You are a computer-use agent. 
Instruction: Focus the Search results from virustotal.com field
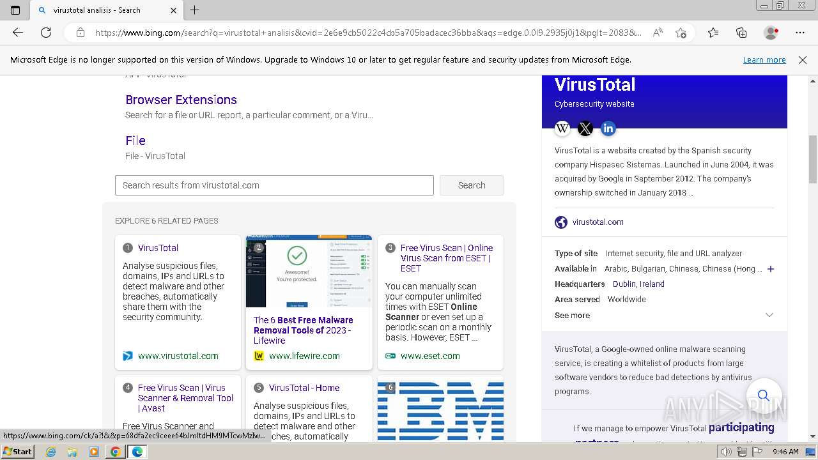[274, 185]
